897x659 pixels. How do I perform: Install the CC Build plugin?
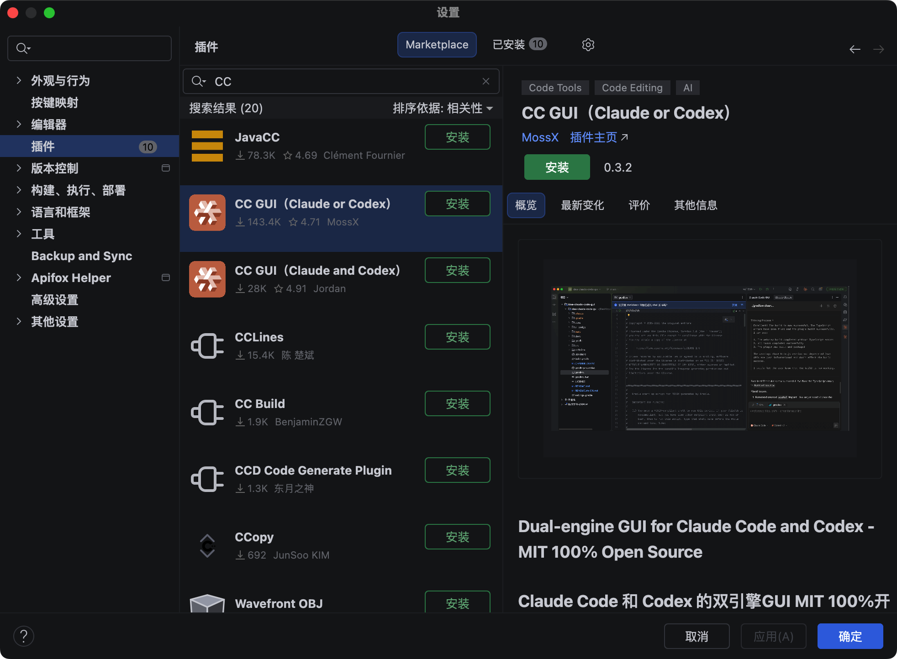pos(457,403)
